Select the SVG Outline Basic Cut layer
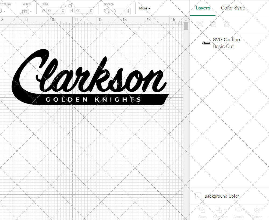This screenshot has height=220, width=269. coord(226,43)
